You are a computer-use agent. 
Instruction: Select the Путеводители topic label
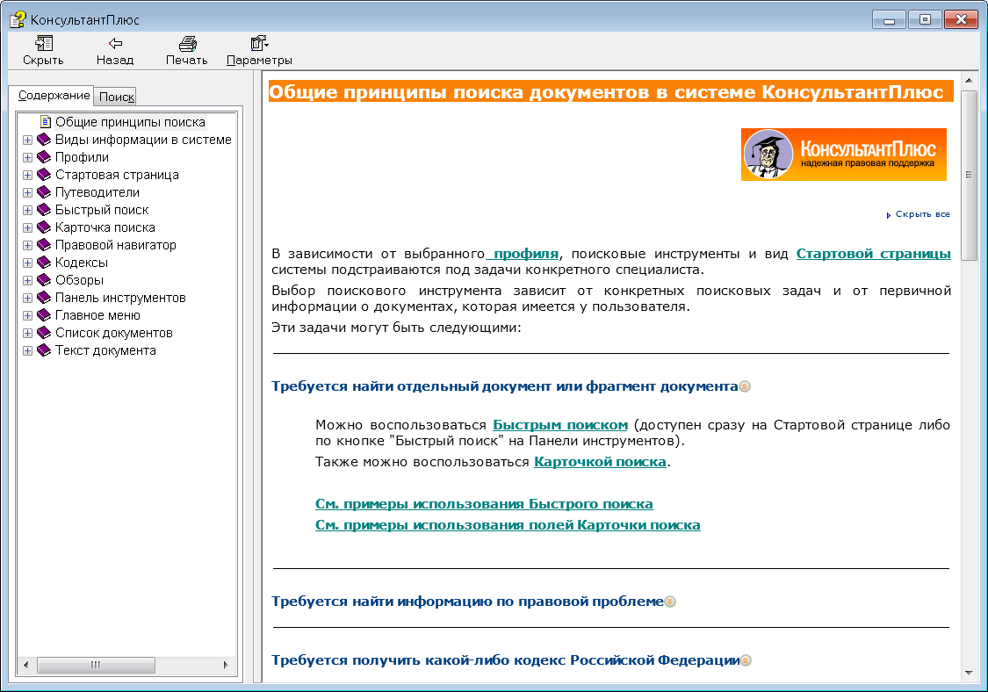point(97,192)
